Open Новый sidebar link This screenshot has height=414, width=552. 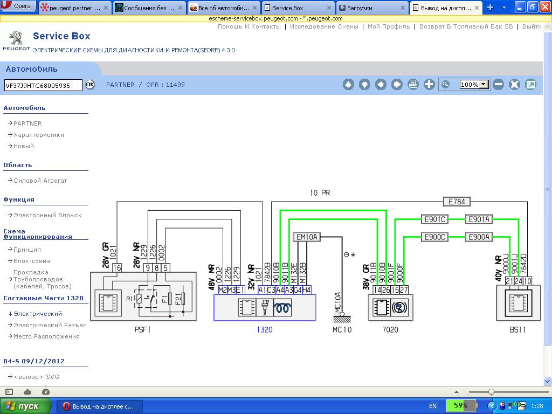point(24,146)
